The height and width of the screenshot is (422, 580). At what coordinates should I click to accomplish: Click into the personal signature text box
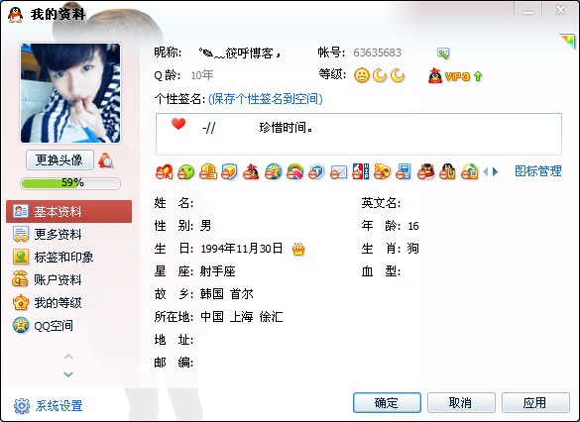359,134
